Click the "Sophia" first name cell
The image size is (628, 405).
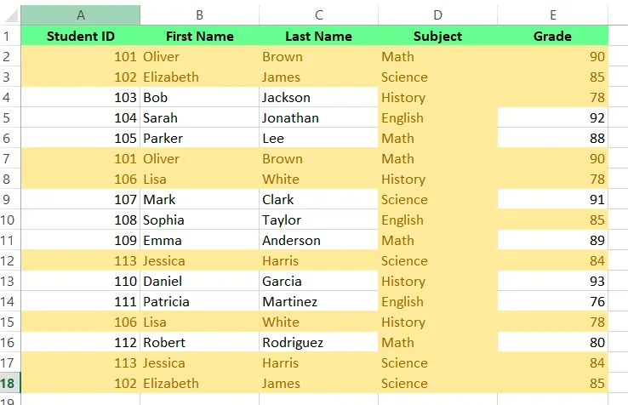[200, 220]
